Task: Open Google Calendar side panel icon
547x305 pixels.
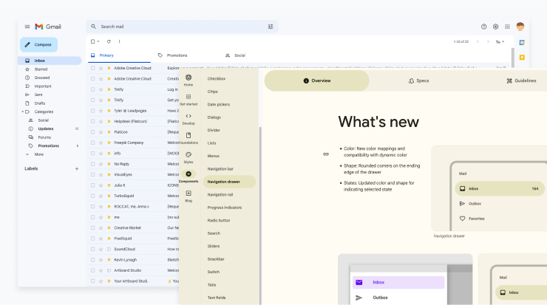Action: [x=522, y=43]
